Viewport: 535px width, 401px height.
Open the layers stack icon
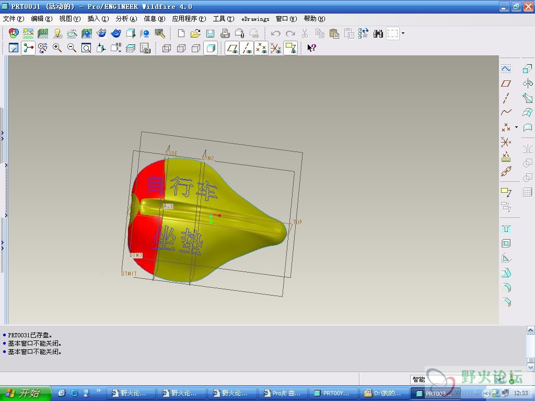(130, 48)
